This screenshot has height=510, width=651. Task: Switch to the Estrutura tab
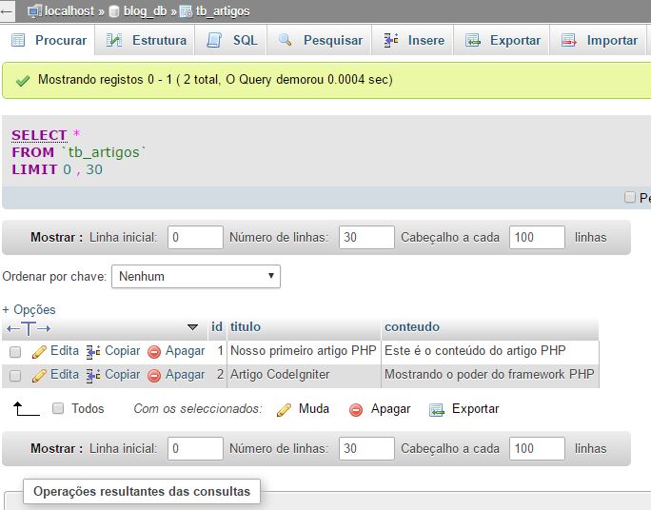click(147, 40)
